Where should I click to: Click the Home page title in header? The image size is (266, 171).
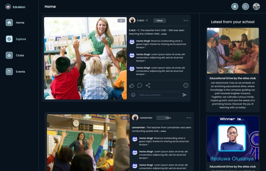(x=50, y=7)
